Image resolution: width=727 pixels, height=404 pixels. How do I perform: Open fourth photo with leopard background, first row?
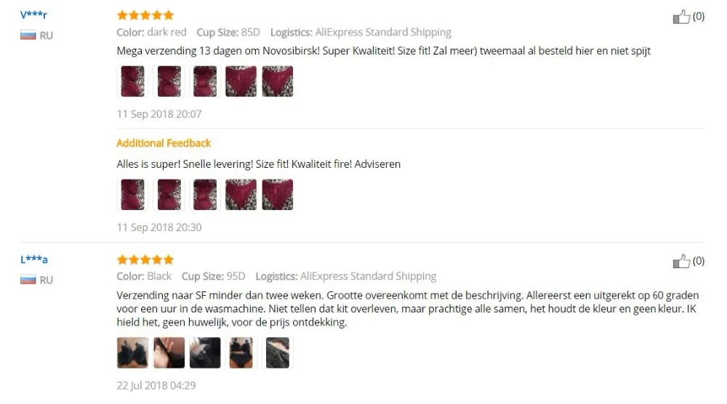[x=241, y=81]
